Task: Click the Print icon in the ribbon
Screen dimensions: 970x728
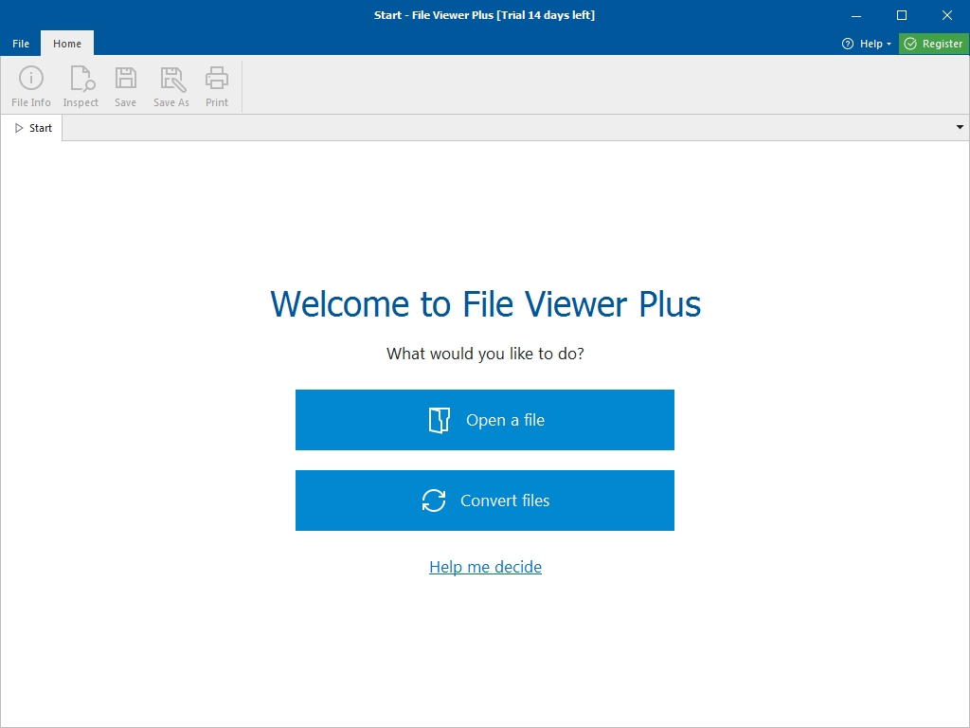Action: [x=217, y=79]
